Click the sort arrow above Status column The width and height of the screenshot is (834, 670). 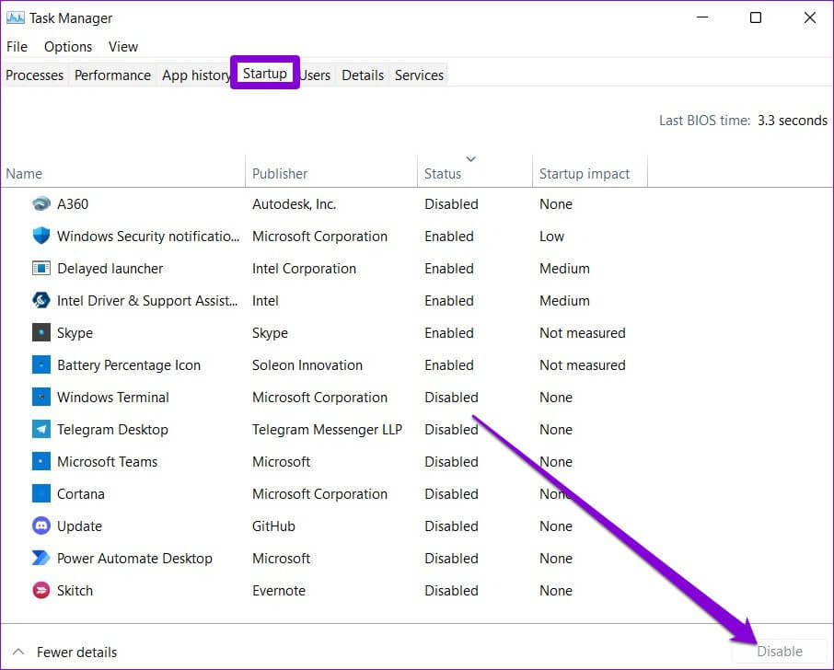pos(470,159)
